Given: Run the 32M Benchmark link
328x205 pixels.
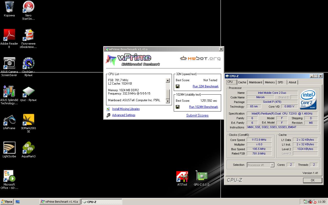Looking at the screenshot, I should [x=206, y=86].
